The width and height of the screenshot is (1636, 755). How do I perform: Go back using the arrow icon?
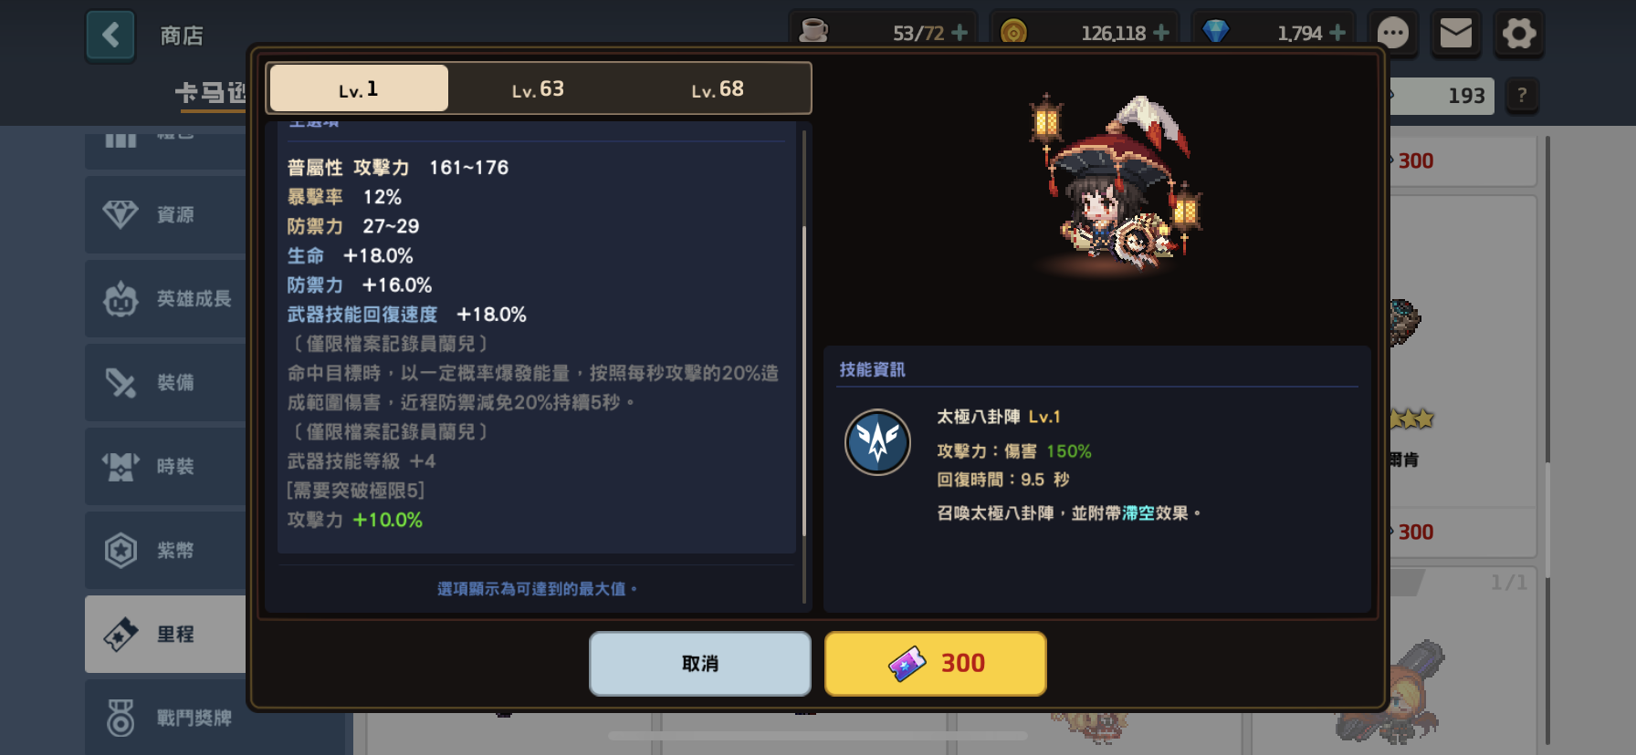(x=110, y=36)
